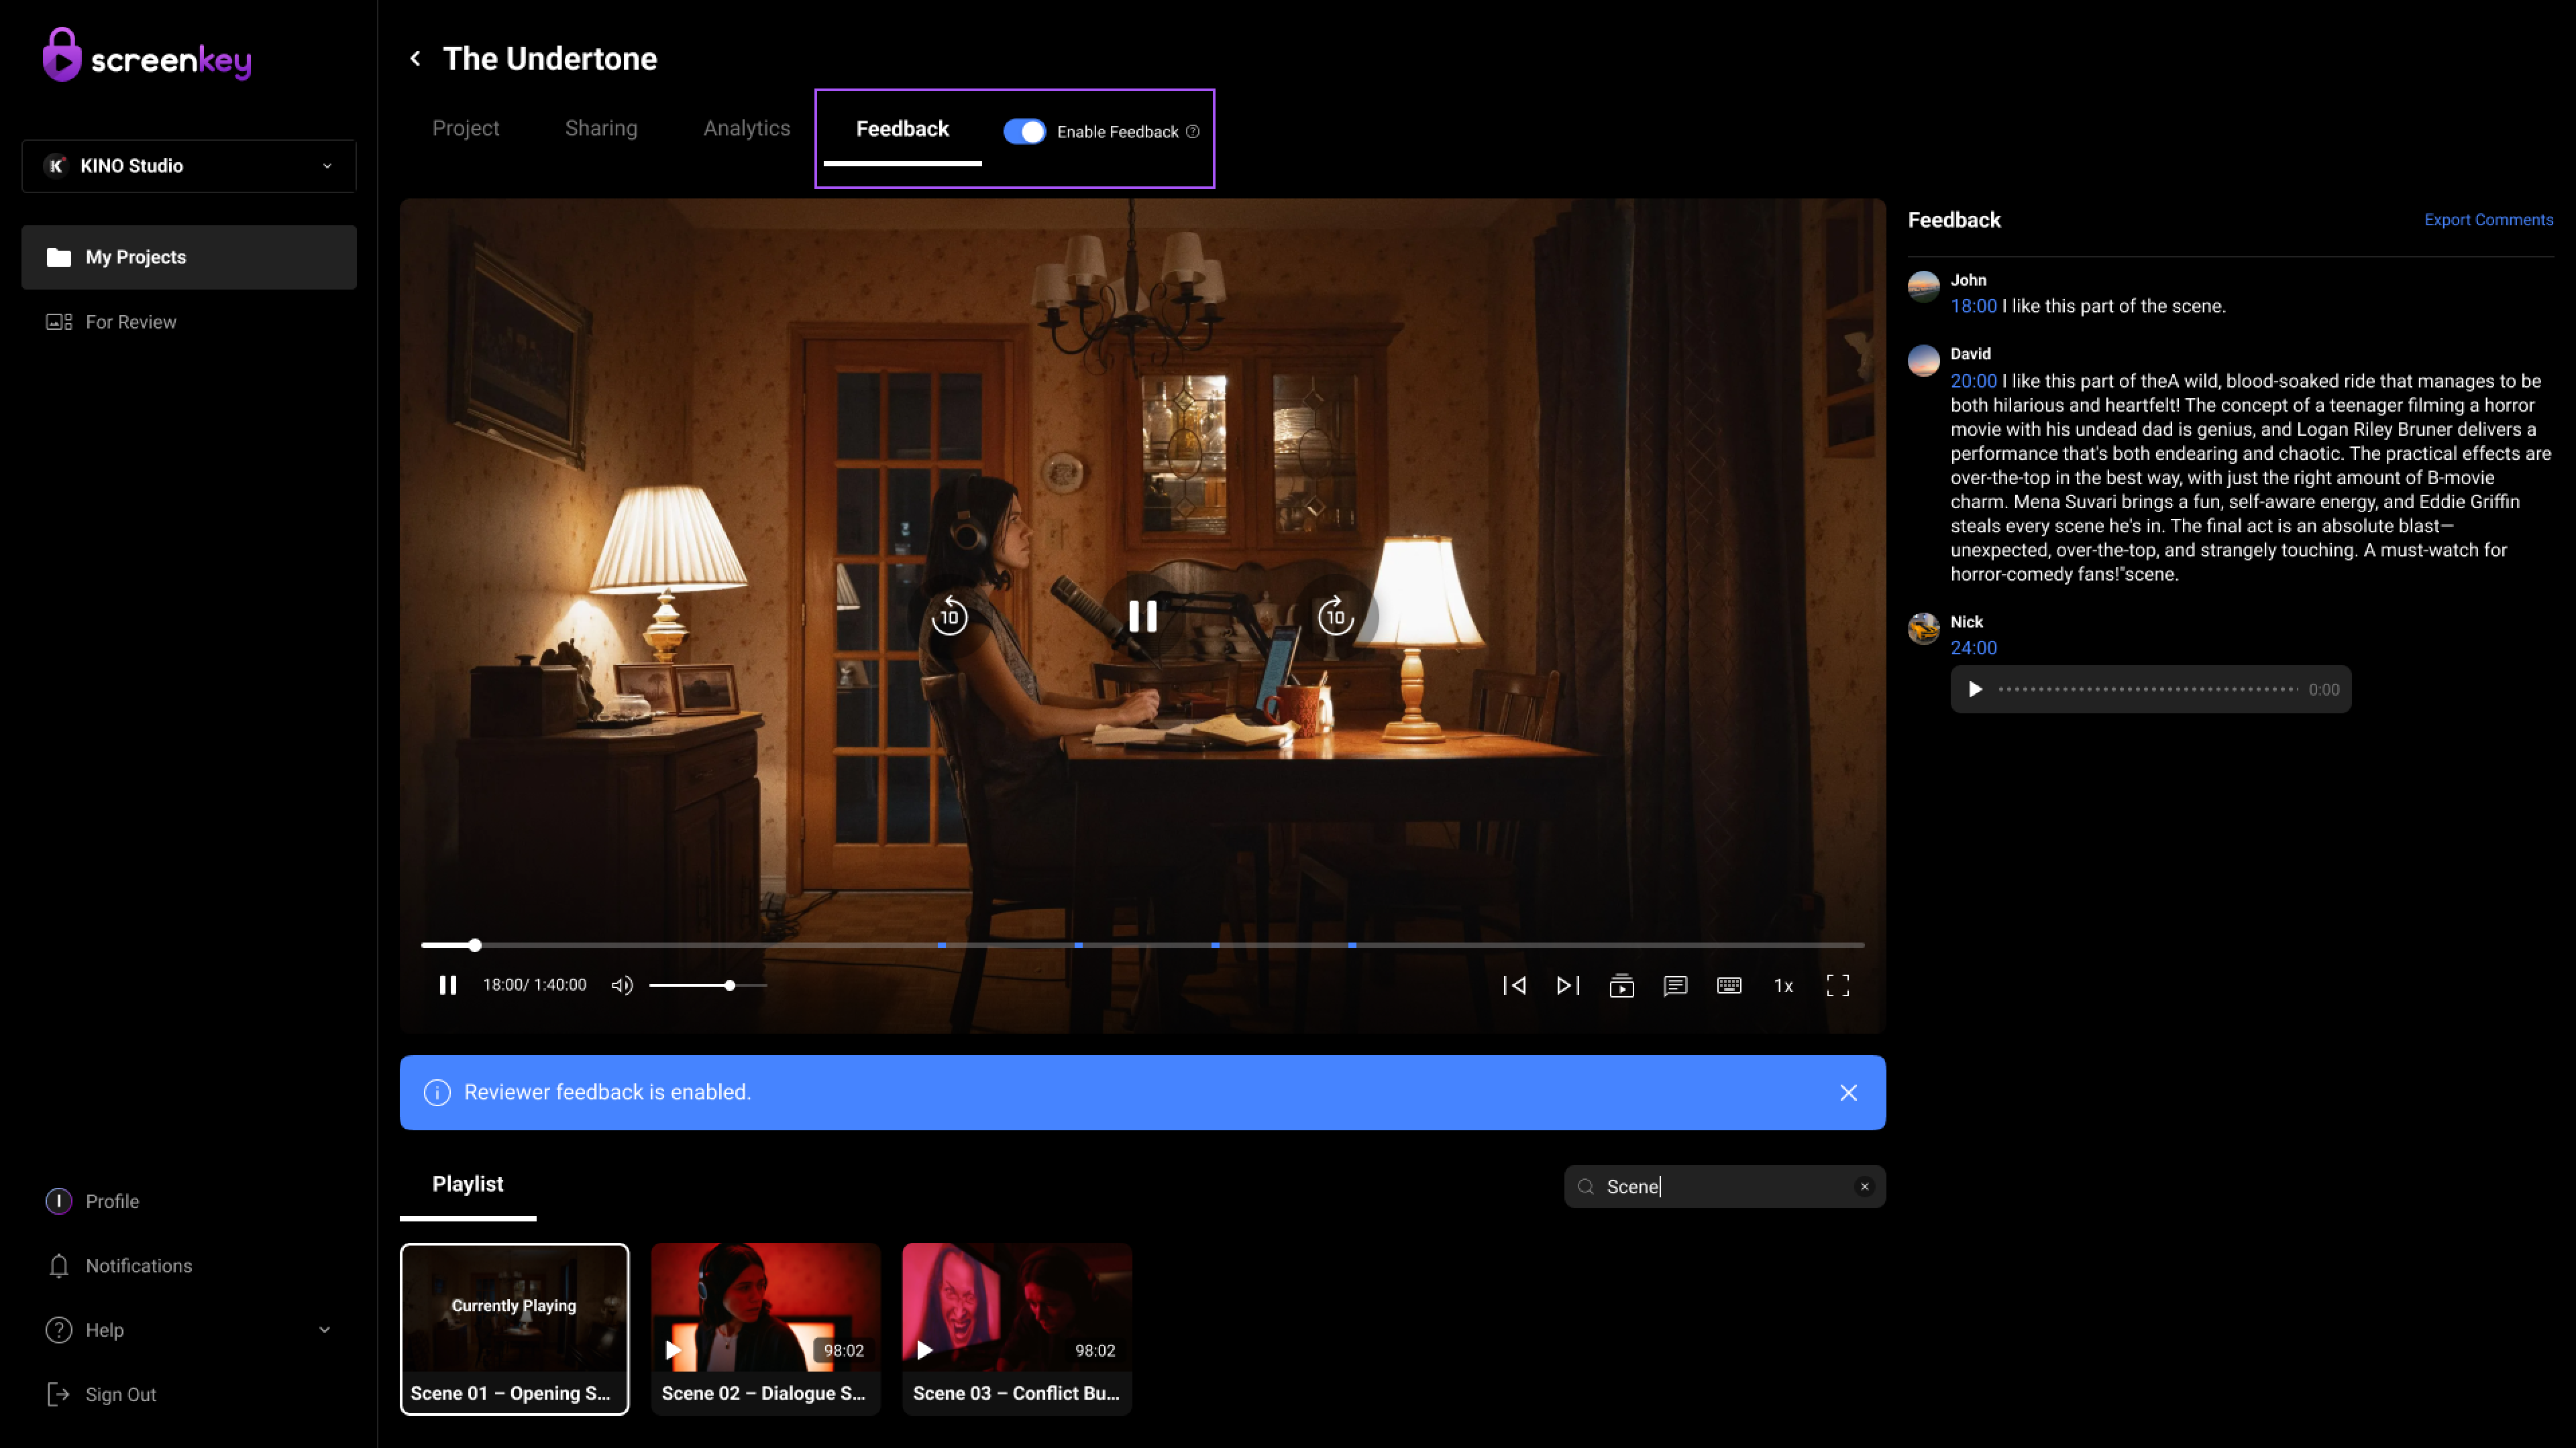Open the Sharing tab
This screenshot has width=2576, height=1448.
click(601, 128)
